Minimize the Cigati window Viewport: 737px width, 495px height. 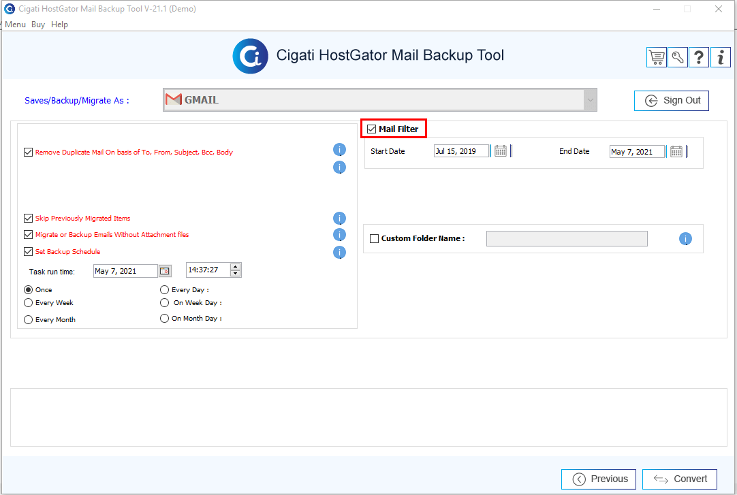point(657,9)
